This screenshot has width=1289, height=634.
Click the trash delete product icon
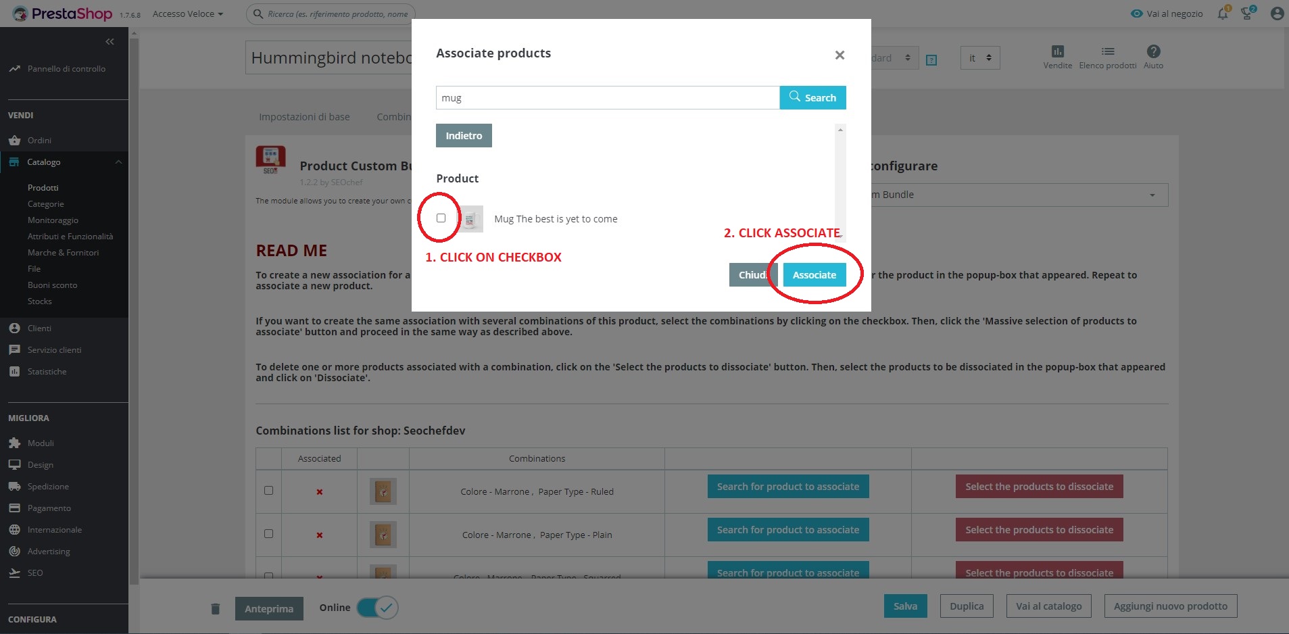(x=216, y=608)
